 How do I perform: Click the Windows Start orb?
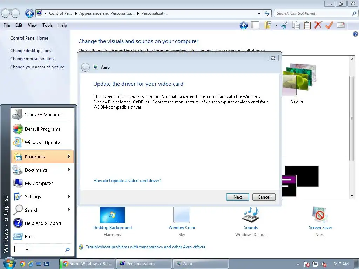coord(9,263)
